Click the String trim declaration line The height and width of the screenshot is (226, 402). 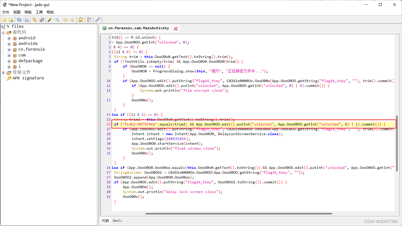pyautogui.click(x=173, y=57)
